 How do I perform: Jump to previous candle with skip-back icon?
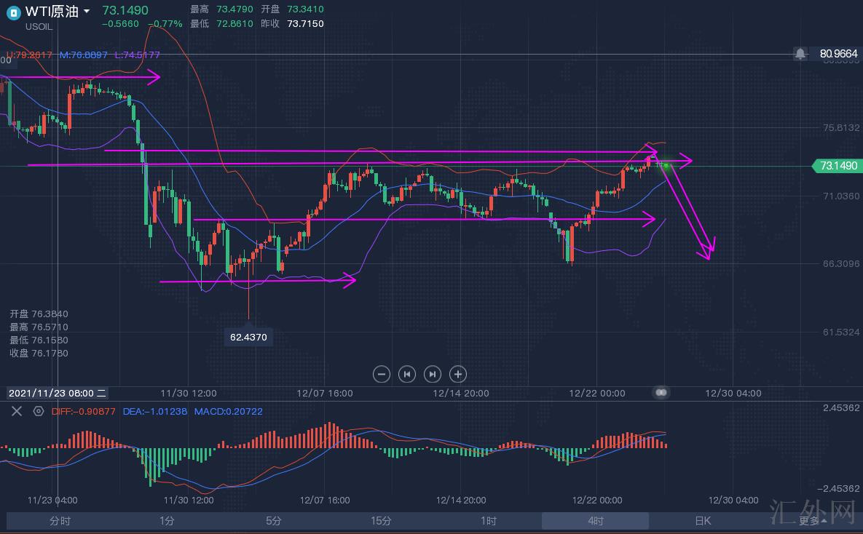[x=407, y=374]
